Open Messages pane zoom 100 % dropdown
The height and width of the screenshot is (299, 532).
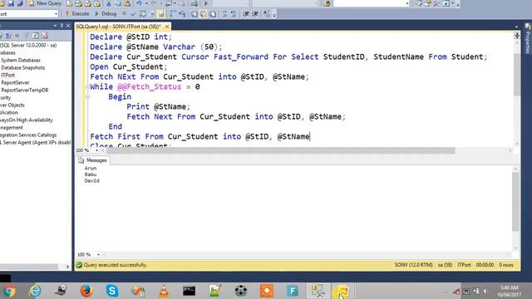click(x=98, y=254)
